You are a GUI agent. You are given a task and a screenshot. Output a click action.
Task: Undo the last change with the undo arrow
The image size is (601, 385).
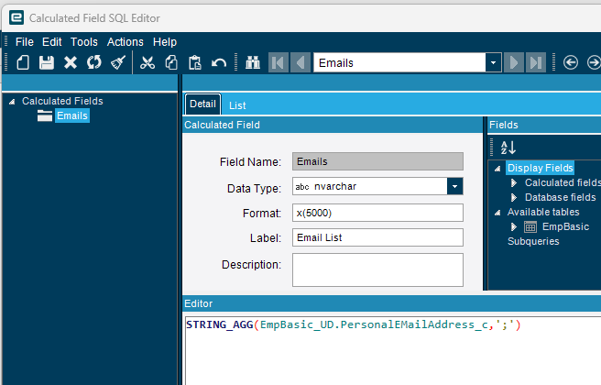point(219,62)
